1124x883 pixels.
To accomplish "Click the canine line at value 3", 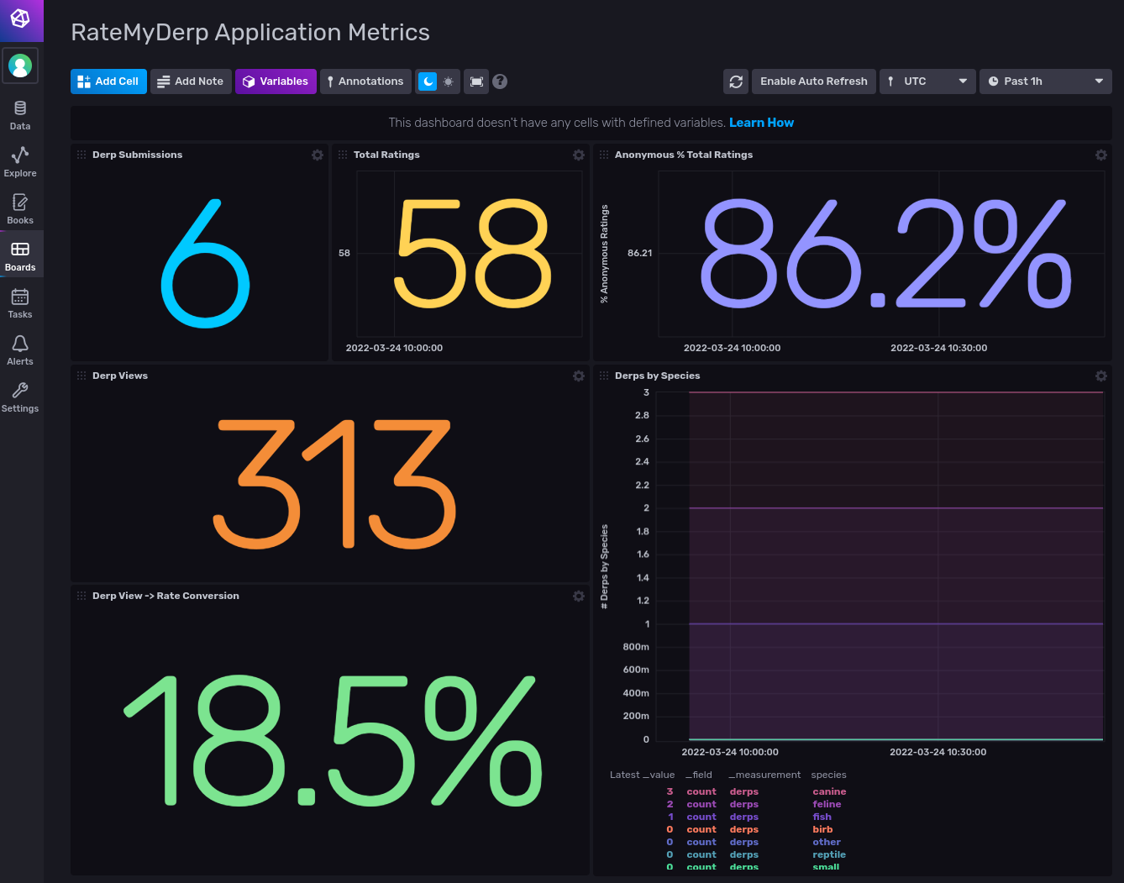I will pyautogui.click(x=896, y=392).
